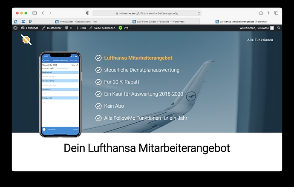Open the Pro admin bar item

(124, 28)
